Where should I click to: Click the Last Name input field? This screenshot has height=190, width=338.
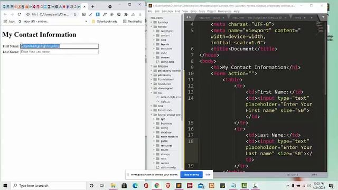pos(60,52)
